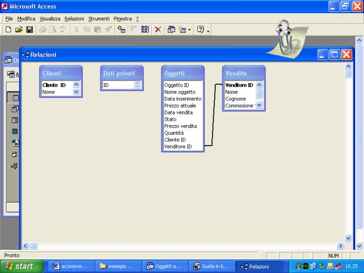
Task: Select Venditore ID field in Oggetti table
Action: click(x=178, y=147)
